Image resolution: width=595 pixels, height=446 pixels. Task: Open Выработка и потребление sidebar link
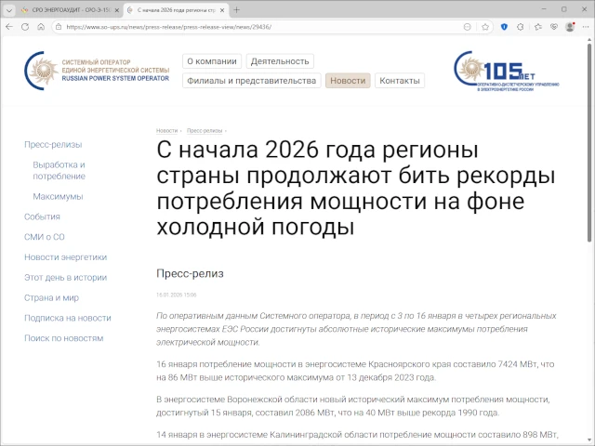(59, 170)
